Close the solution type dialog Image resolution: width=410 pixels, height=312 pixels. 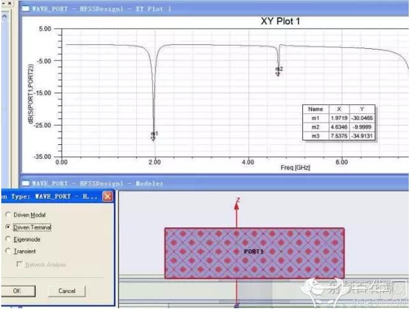point(108,196)
